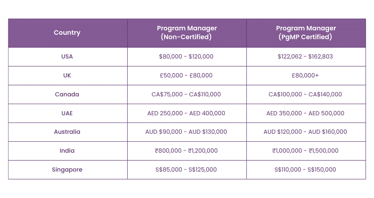374x198 pixels.
Task: Select the Program Manager (Non-Certified) header
Action: click(187, 33)
